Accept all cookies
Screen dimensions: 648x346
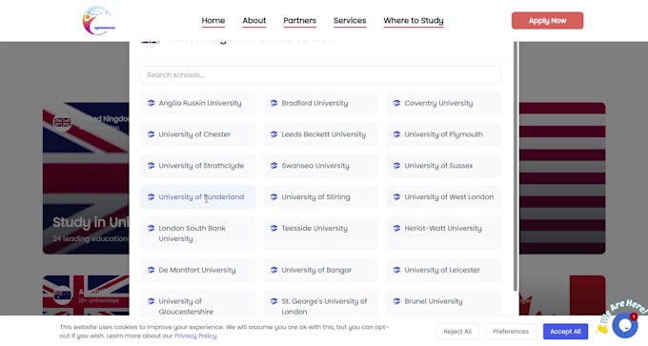click(565, 332)
